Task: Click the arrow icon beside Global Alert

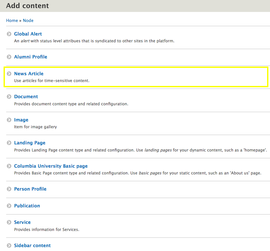Action: tap(9, 34)
